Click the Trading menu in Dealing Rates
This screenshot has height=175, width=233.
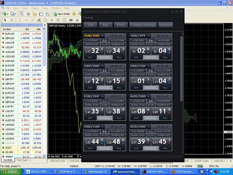(x=88, y=18)
